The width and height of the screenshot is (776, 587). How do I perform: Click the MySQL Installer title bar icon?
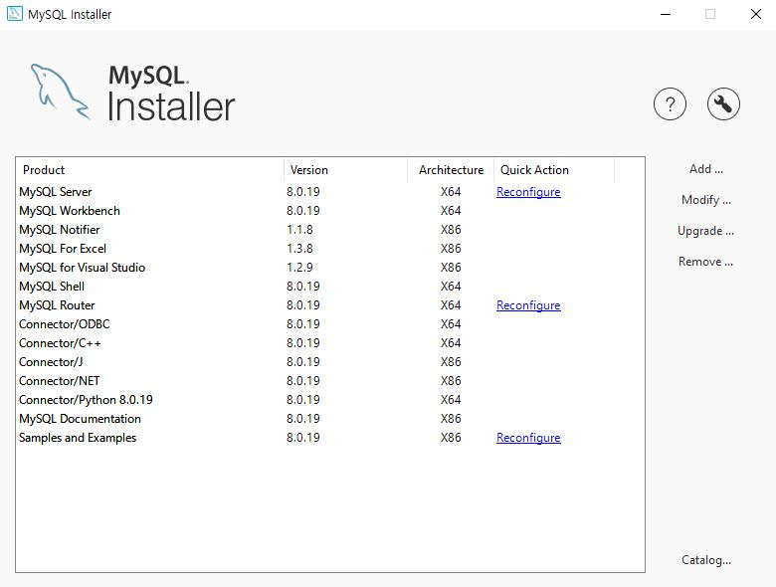click(x=14, y=14)
